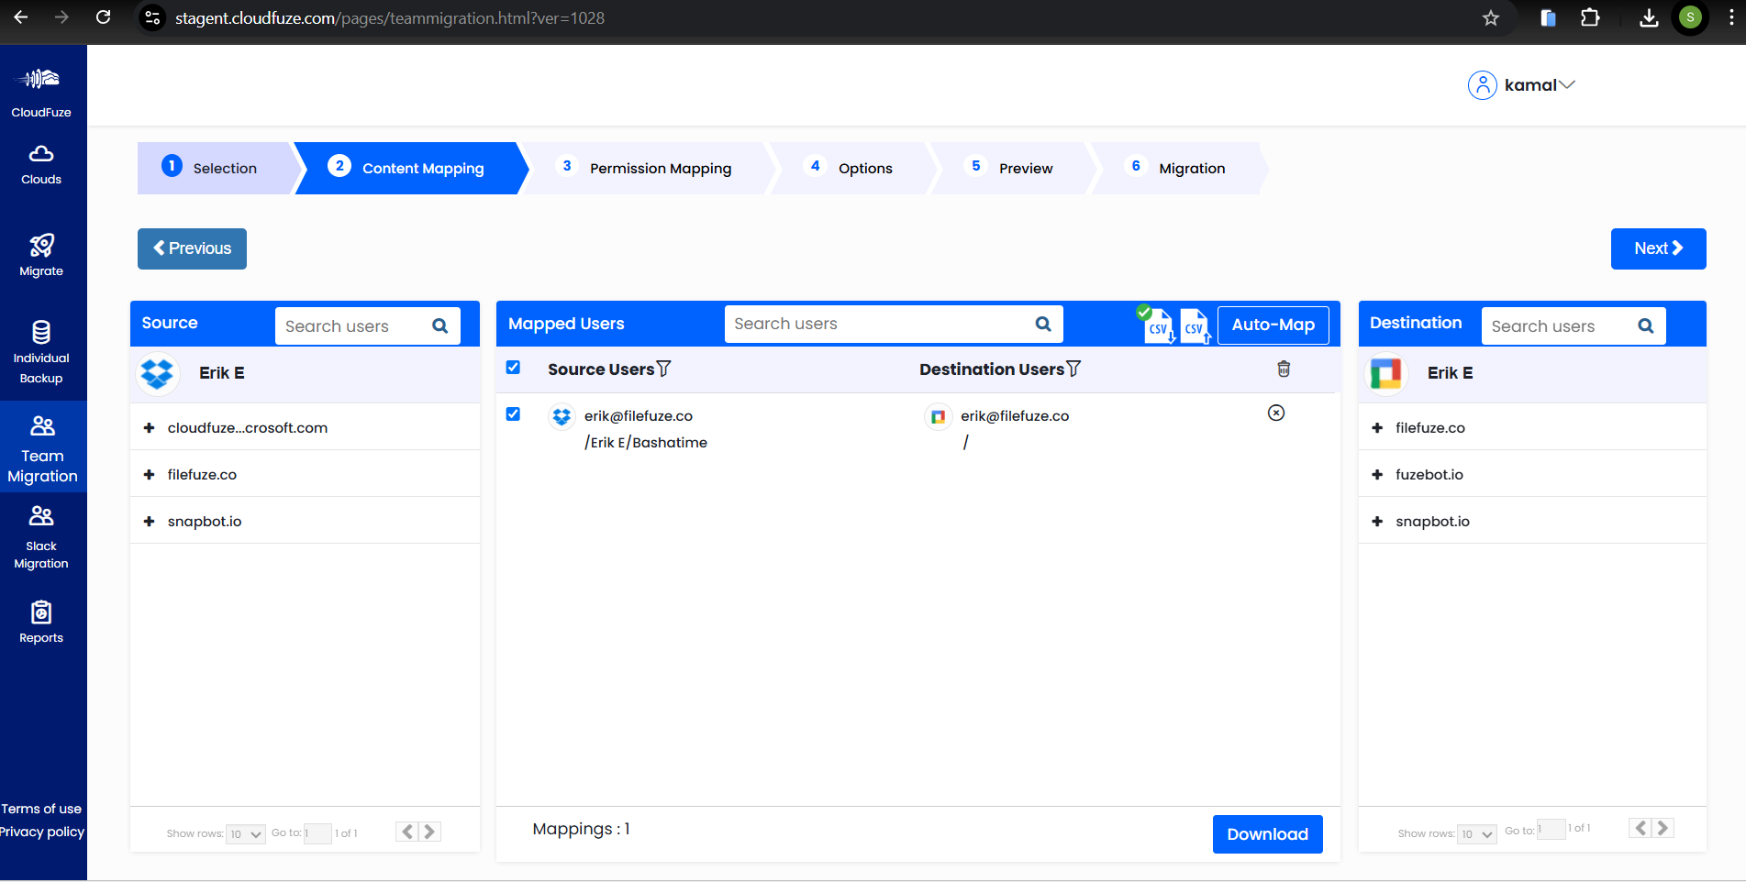Open Source Show rows dropdown
Screen dimensions: 1746x882
click(x=245, y=833)
